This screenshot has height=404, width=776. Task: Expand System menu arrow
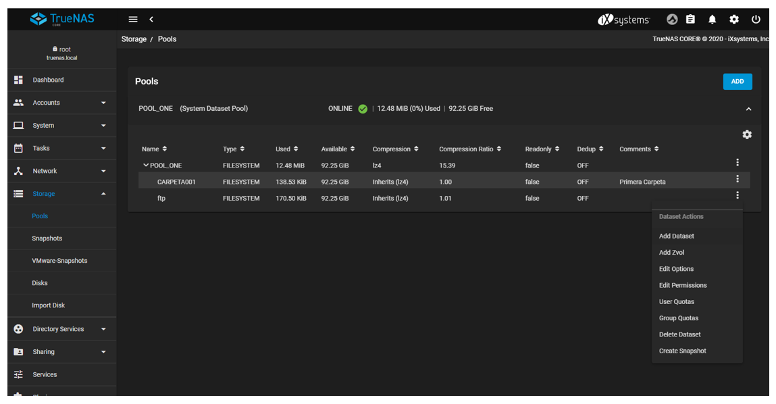(x=103, y=126)
